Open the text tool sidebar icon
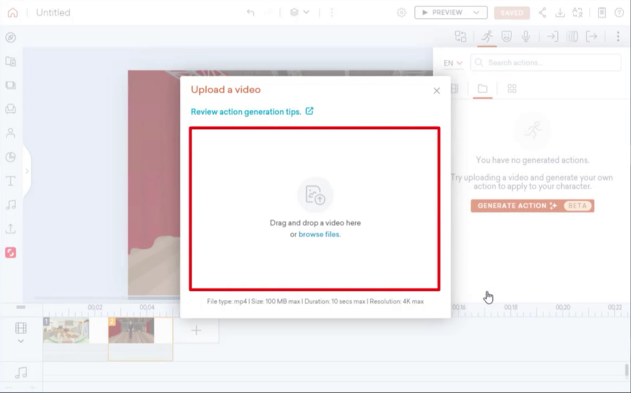The image size is (631, 393). tap(11, 181)
